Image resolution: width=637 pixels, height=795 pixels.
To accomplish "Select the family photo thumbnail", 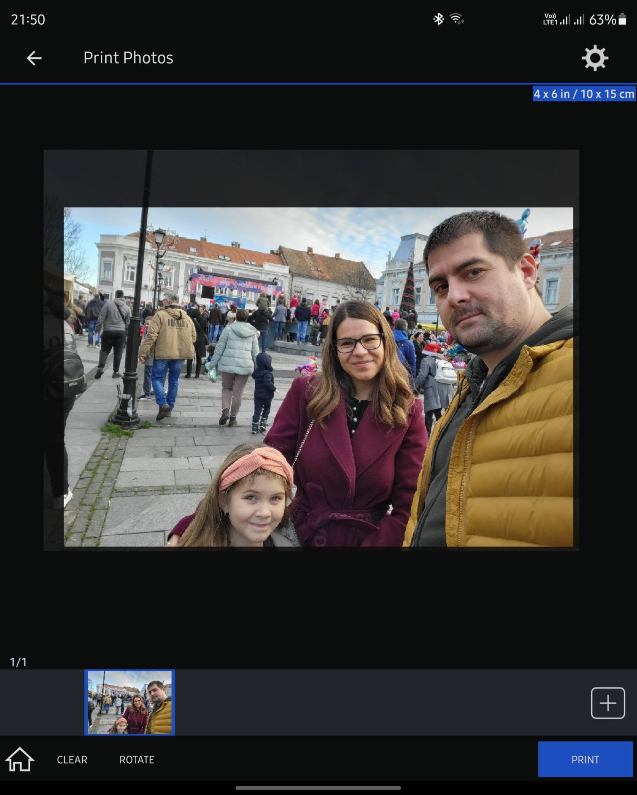I will pos(130,703).
